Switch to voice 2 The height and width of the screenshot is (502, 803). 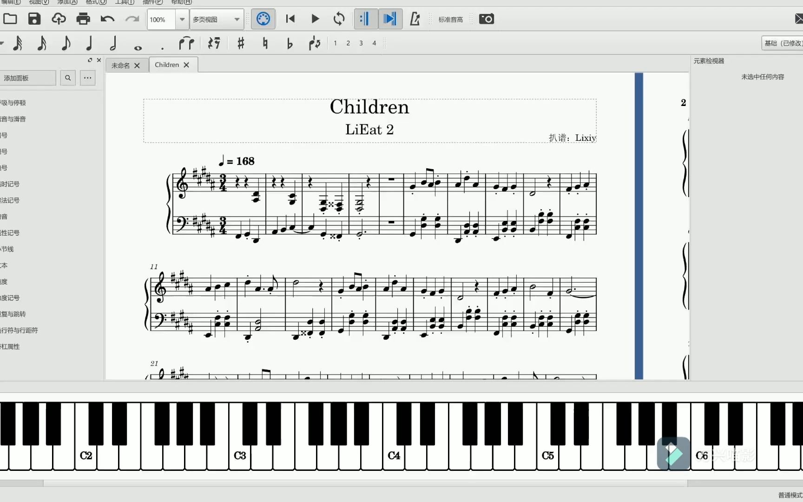(x=348, y=43)
